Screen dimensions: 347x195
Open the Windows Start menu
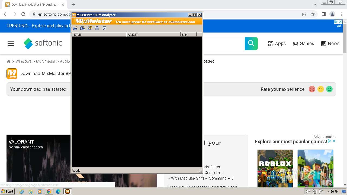click(x=8, y=191)
